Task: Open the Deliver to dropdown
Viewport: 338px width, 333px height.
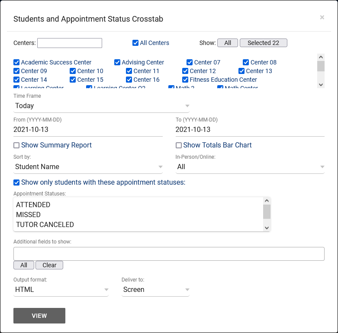Action: 155,289
